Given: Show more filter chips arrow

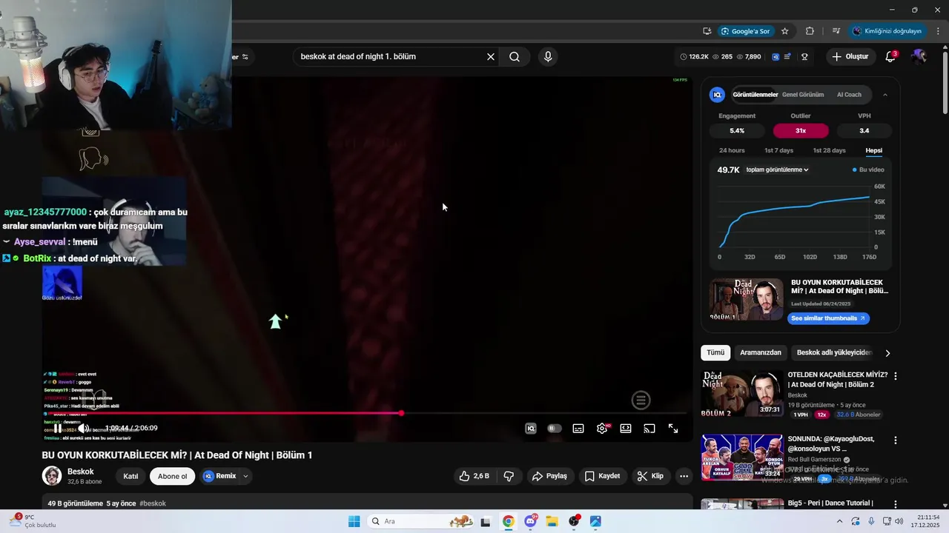Looking at the screenshot, I should click(x=887, y=353).
